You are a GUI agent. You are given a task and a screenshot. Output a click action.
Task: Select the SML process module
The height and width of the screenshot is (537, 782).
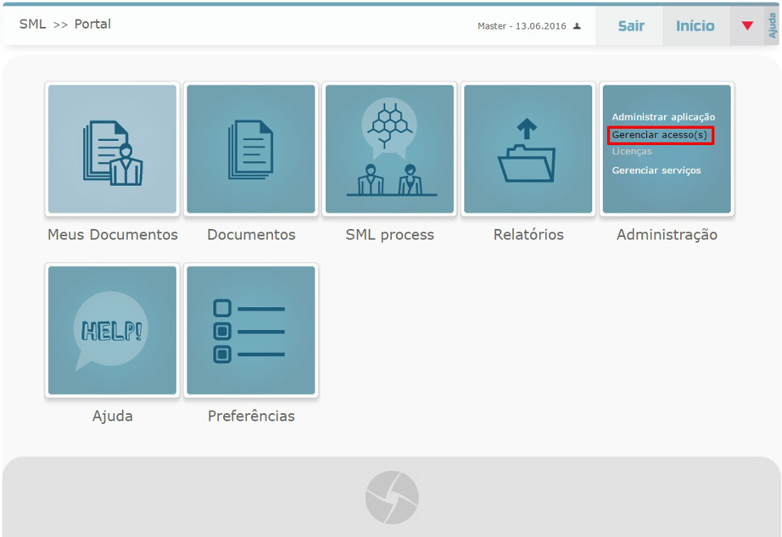click(x=389, y=148)
